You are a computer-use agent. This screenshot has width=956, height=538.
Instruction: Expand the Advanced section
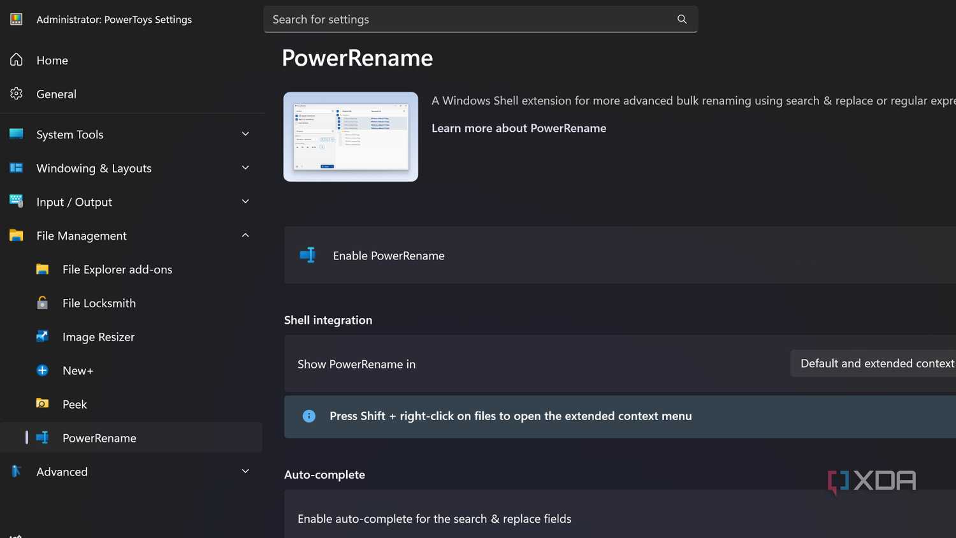click(x=245, y=471)
